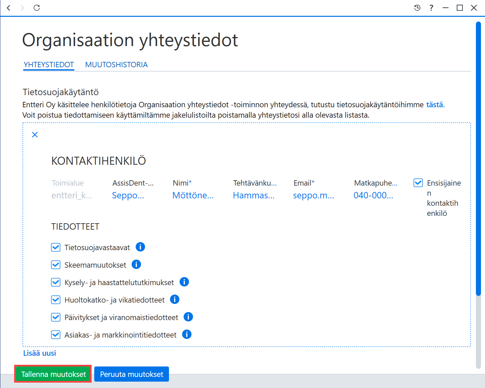Show info for Asiakas- ja markkinointitiedotteet
Screen dimensions: 485x388
187,334
